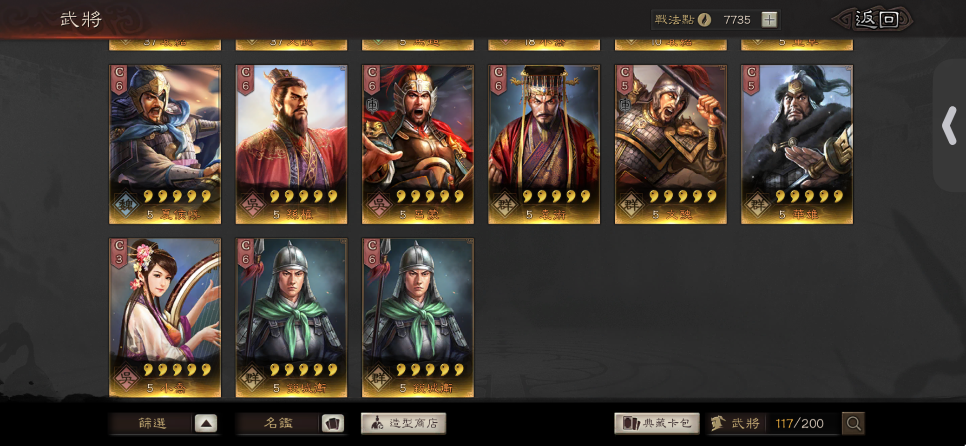Viewport: 966px width, 446px height.
Task: Click the 車 badge on 文醜 card
Action: click(625, 105)
